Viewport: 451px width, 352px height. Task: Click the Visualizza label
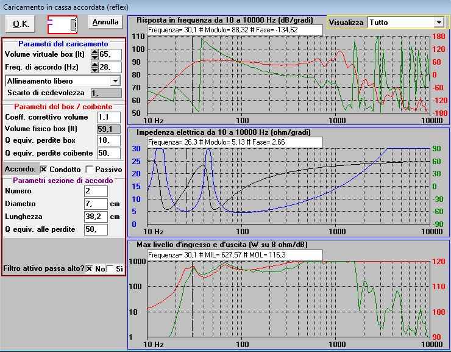pos(346,23)
